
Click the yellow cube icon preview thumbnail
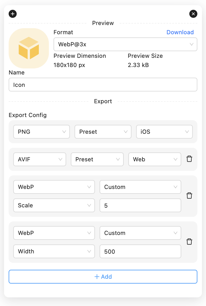[x=29, y=48]
